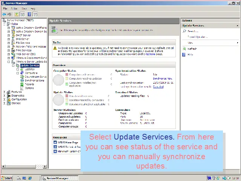Viewport: 241px width, 181px height.
Task: Expand the Computers tree node
Action: tap(18, 73)
